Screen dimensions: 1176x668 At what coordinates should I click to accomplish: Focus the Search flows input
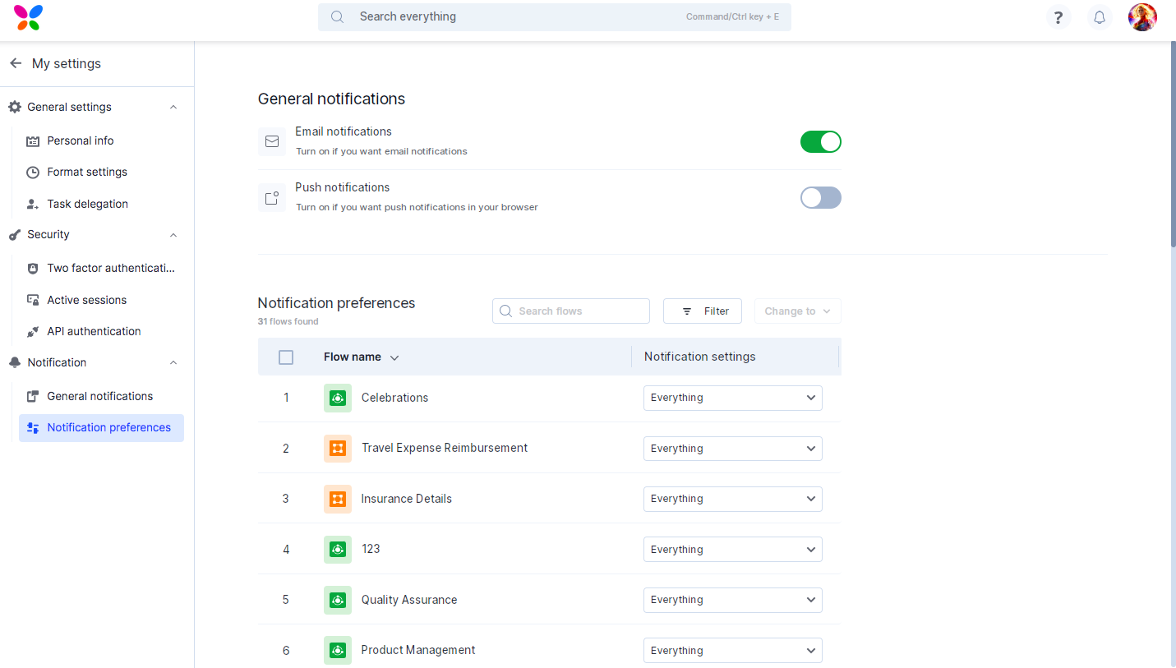pos(571,311)
